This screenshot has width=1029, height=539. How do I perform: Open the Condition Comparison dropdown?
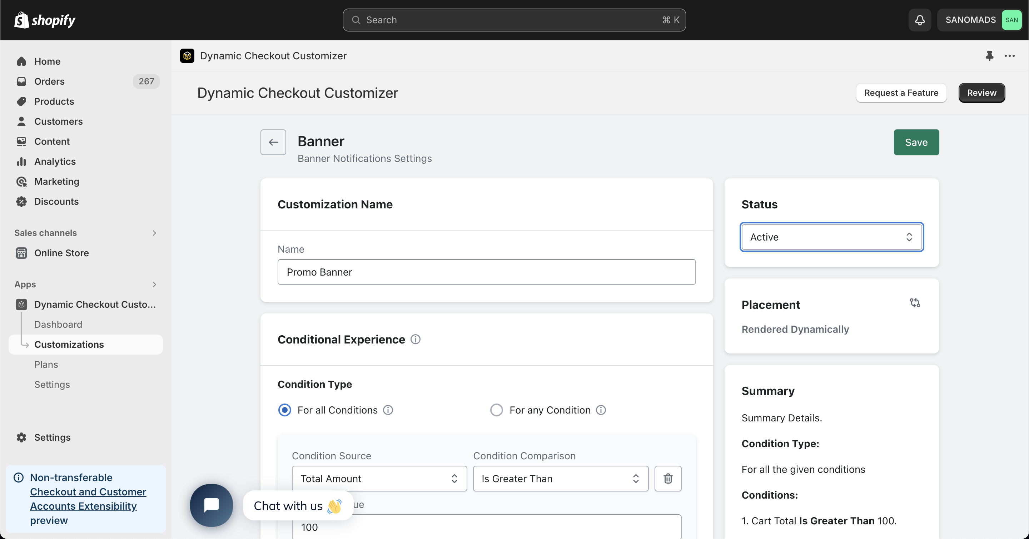(561, 478)
